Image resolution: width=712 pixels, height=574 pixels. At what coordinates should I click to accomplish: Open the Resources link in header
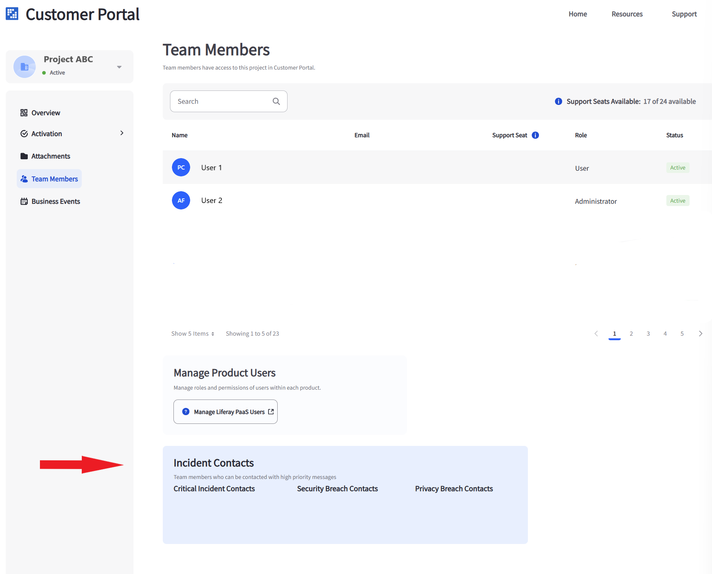(627, 14)
